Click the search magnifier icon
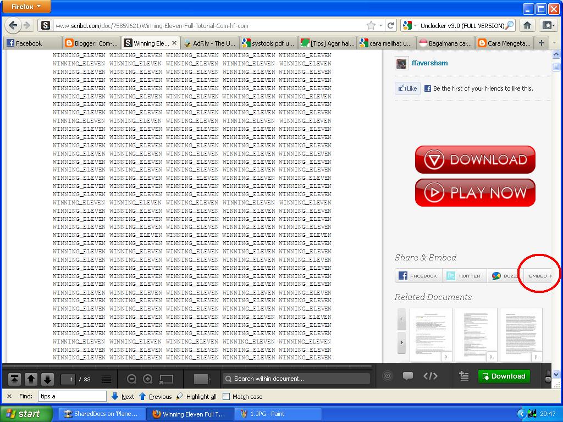This screenshot has height=422, width=563. coord(510,25)
